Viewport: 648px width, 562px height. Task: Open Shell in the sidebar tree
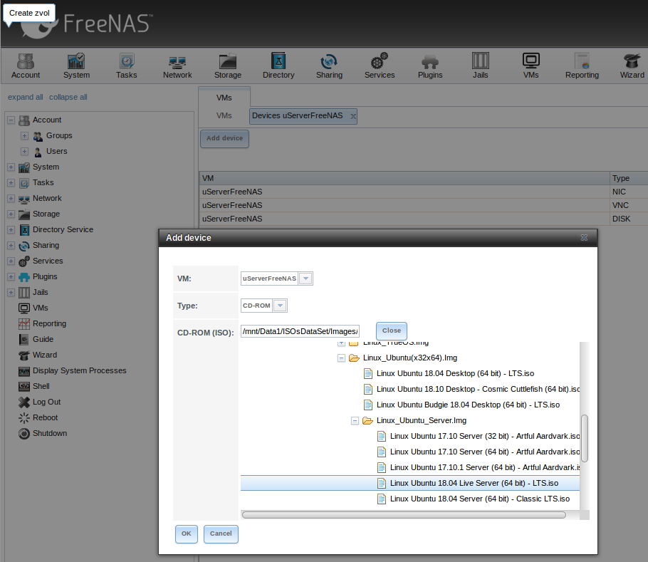click(41, 386)
